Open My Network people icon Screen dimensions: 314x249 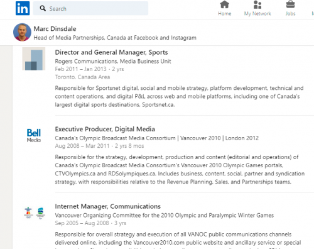click(257, 4)
